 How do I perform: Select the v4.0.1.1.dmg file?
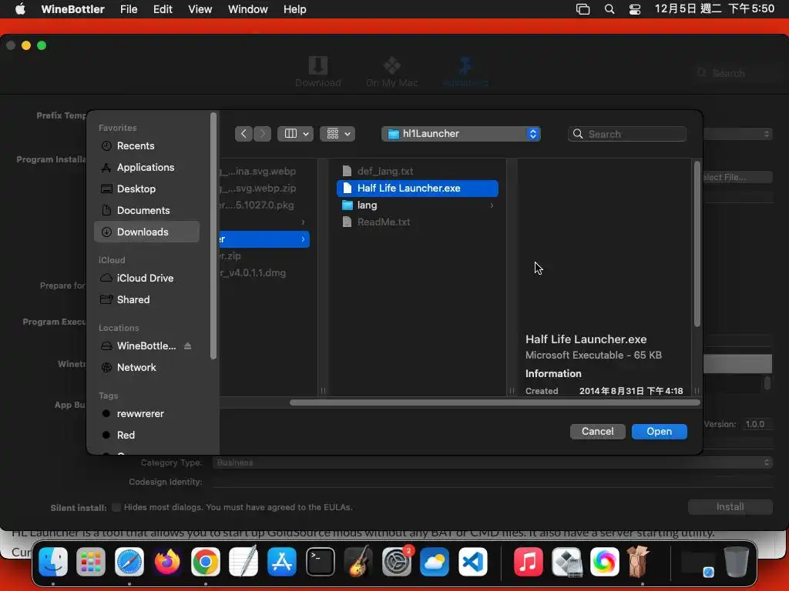click(x=264, y=273)
